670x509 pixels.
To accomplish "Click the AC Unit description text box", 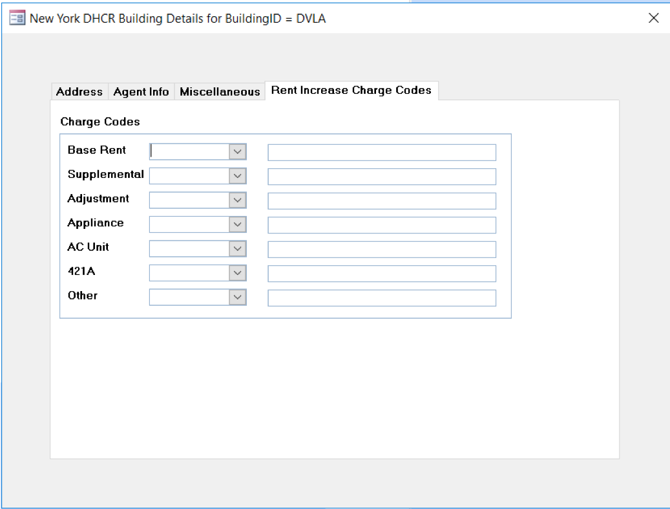I will (382, 250).
